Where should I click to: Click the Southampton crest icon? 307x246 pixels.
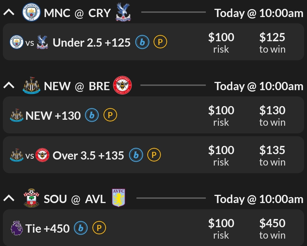click(32, 198)
